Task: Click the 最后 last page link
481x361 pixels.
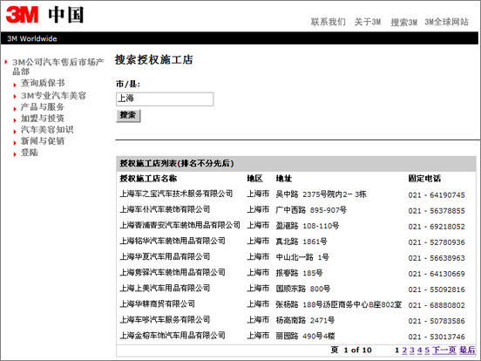Action: [x=467, y=350]
